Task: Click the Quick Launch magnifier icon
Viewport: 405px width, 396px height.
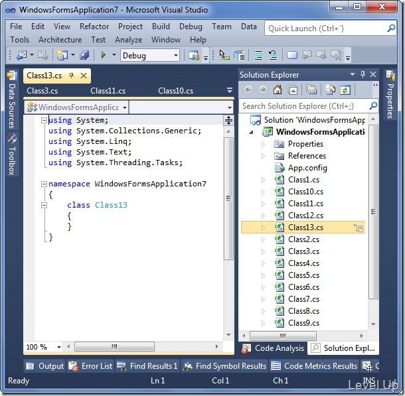Action: coord(391,28)
